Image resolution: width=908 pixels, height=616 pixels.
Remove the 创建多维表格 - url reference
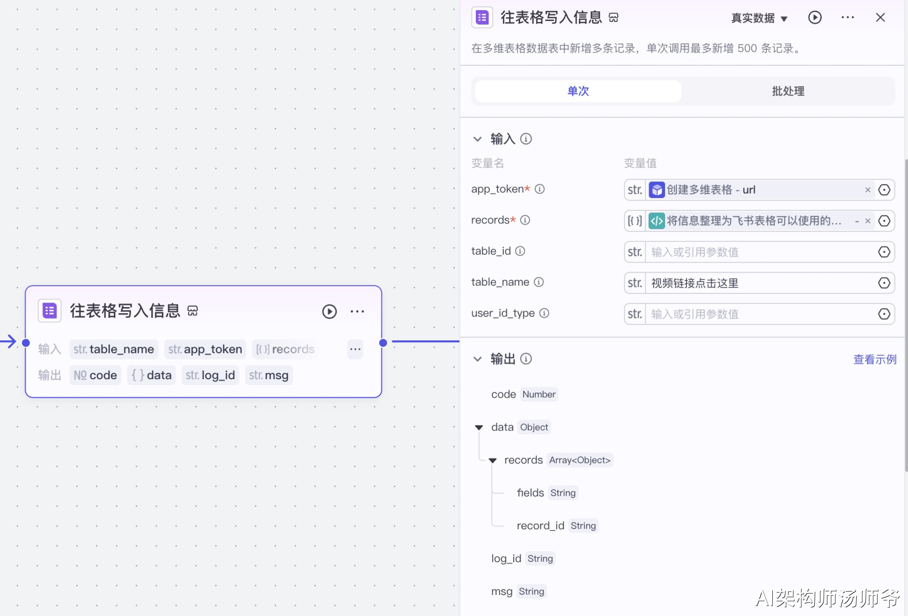pyautogui.click(x=868, y=190)
